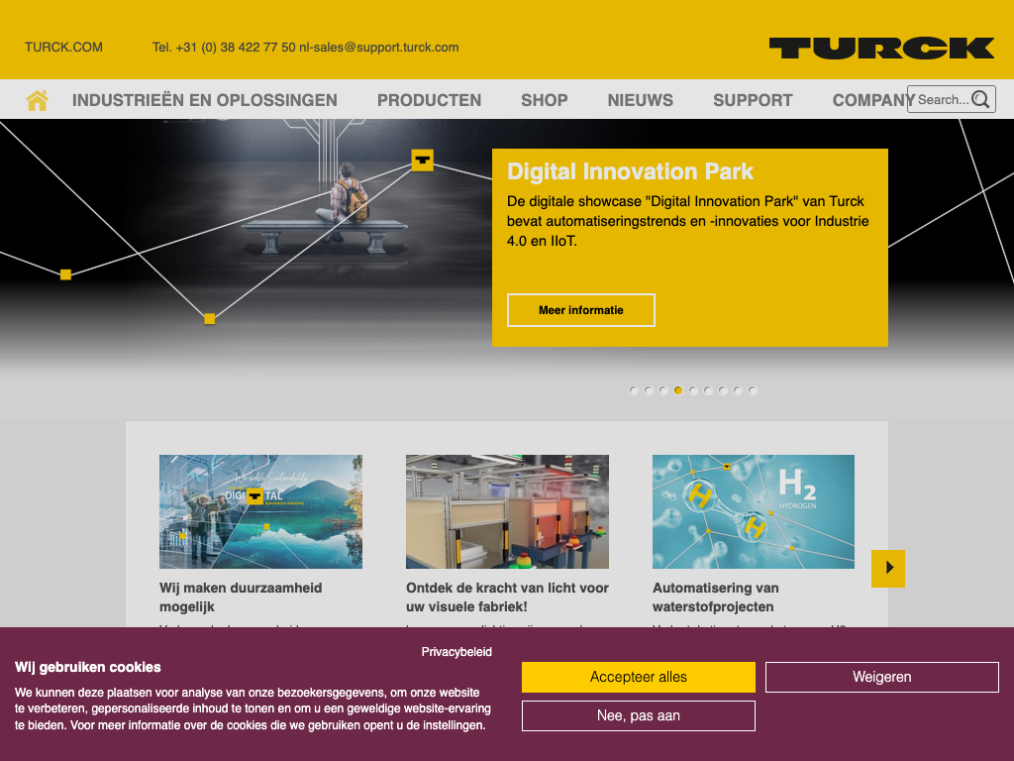
Task: Open Industrieën en Oplossingen menu
Action: [x=205, y=100]
